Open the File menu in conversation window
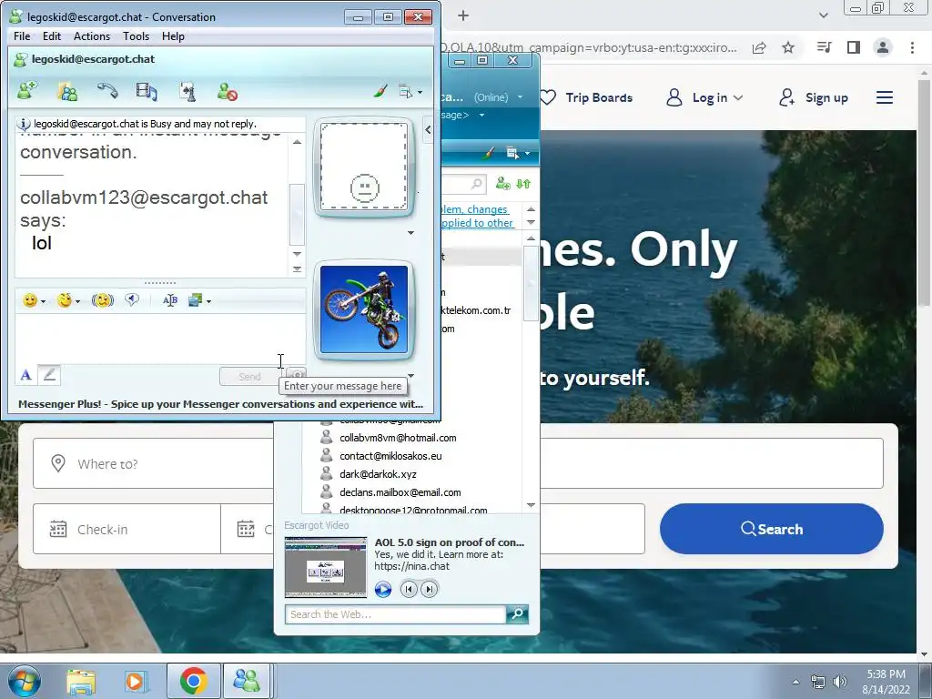The image size is (932, 699). (22, 36)
